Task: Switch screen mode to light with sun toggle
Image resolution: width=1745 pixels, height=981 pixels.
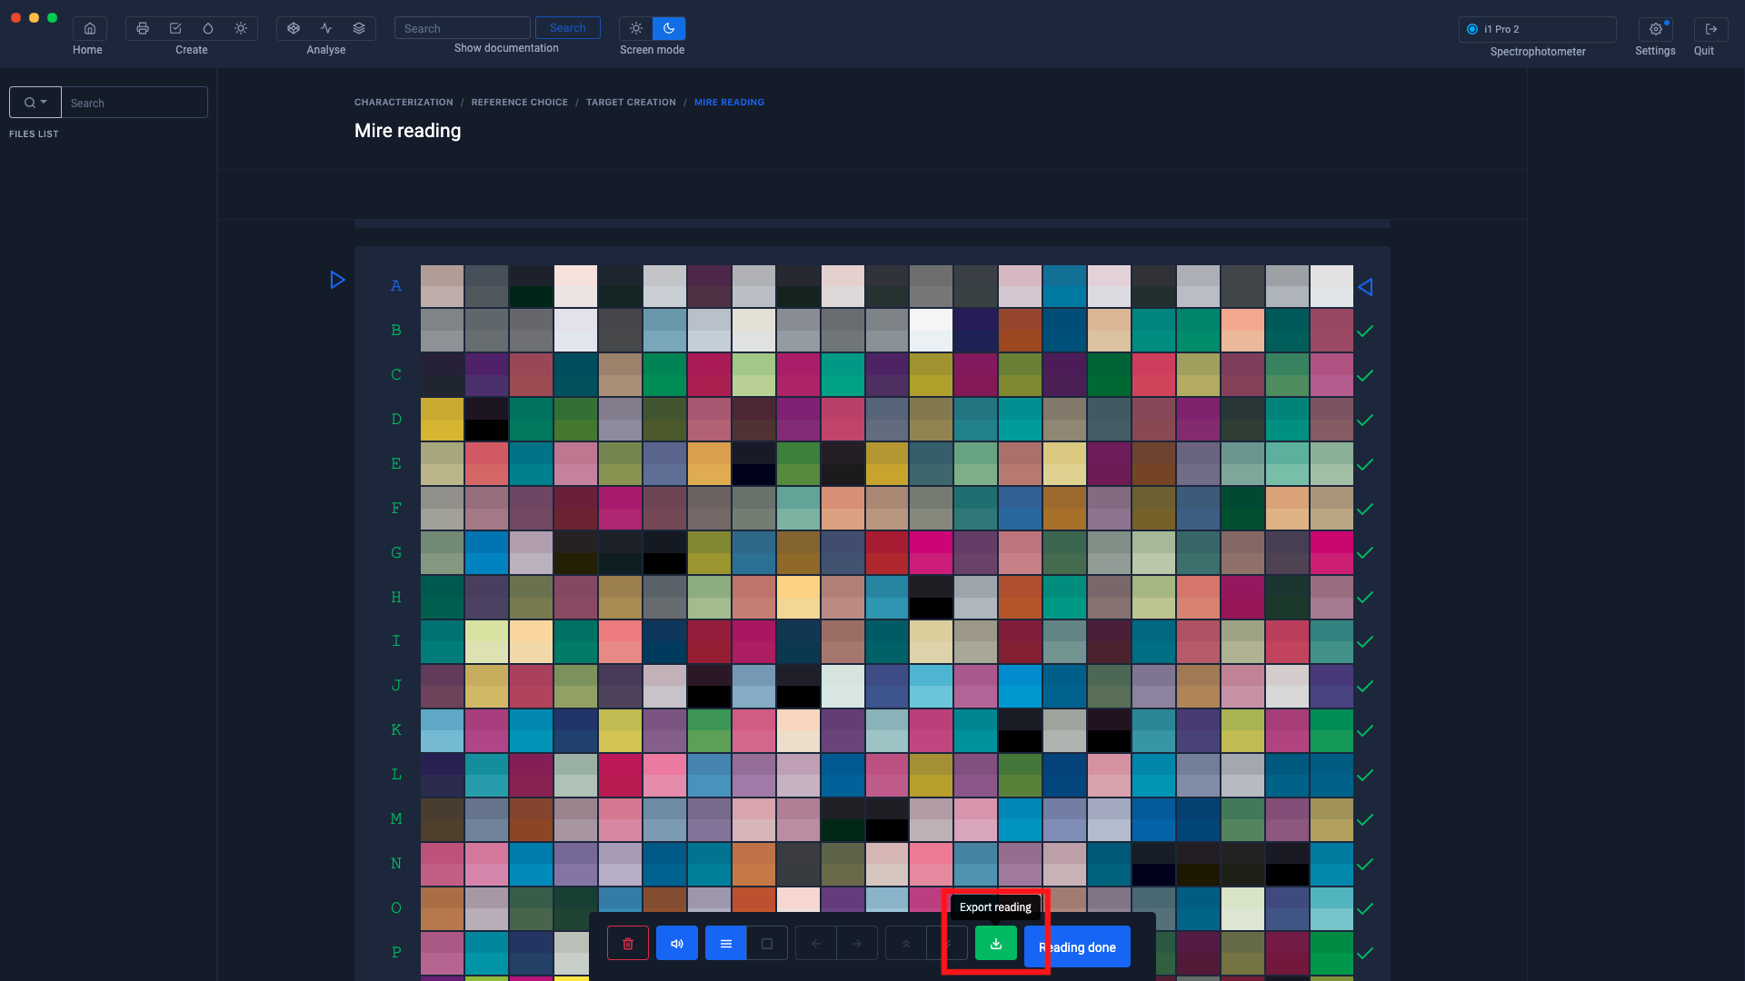Action: coord(636,28)
